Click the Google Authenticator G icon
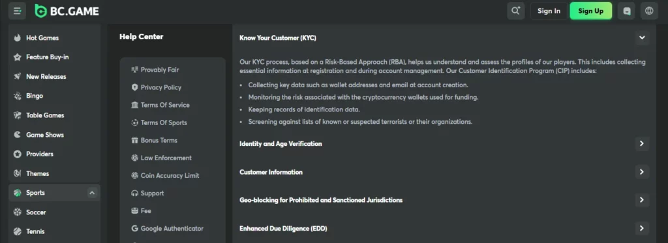 134,229
